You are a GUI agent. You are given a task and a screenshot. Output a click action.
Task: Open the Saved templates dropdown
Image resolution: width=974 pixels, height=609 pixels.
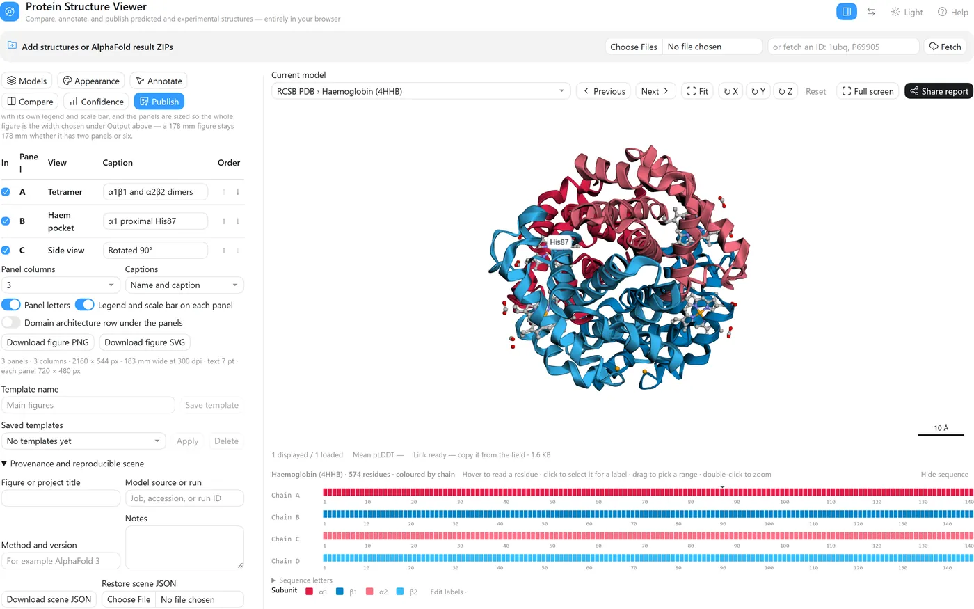click(x=83, y=441)
